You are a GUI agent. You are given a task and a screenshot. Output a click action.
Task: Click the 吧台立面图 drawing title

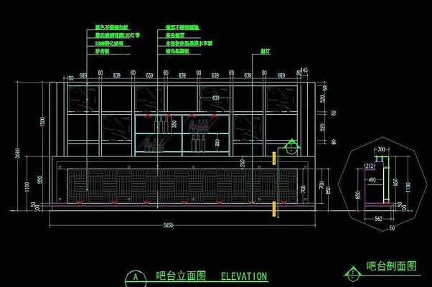[182, 276]
